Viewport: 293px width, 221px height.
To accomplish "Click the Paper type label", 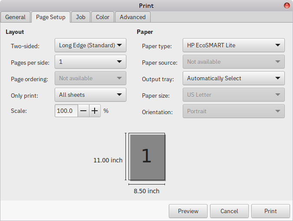I will click(157, 46).
